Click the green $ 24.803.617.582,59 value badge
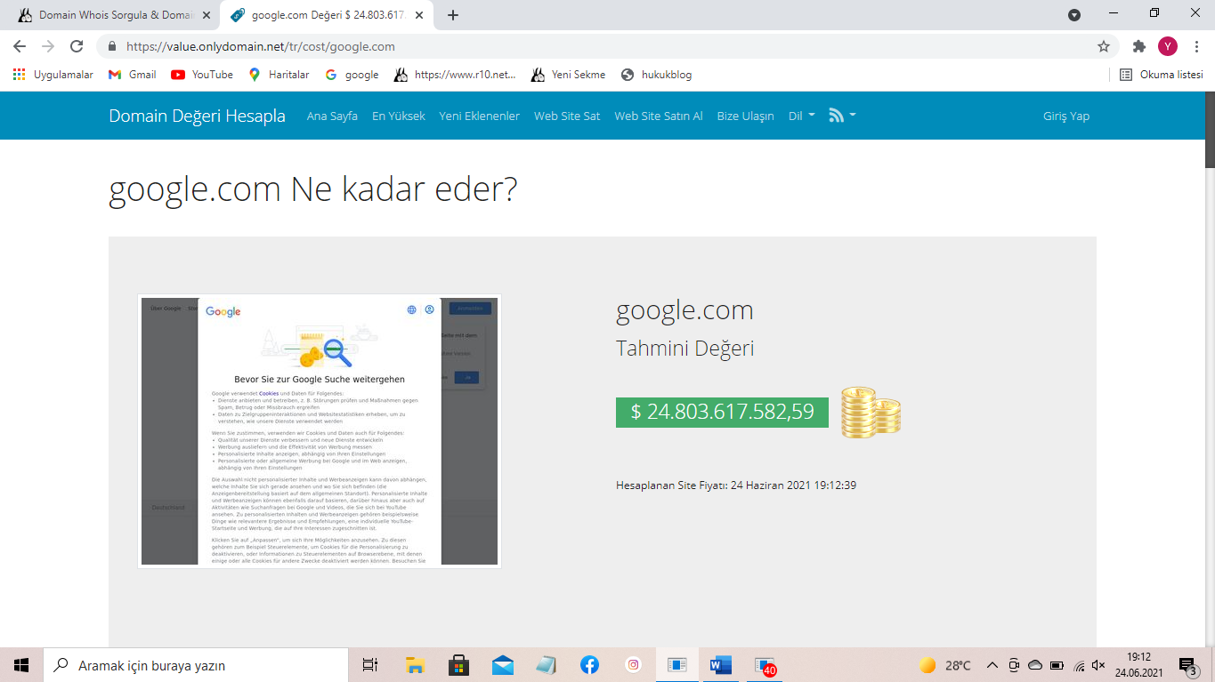 click(x=722, y=412)
